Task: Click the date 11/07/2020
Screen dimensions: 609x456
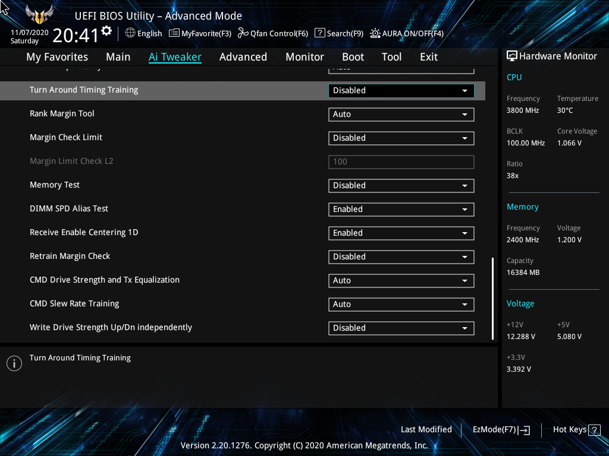Action: pyautogui.click(x=30, y=33)
